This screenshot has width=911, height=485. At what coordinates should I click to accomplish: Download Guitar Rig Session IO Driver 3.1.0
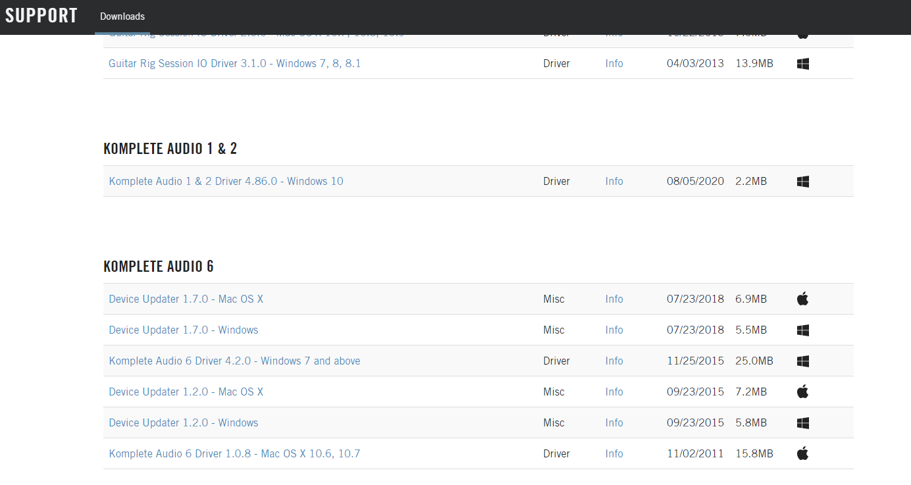click(234, 64)
